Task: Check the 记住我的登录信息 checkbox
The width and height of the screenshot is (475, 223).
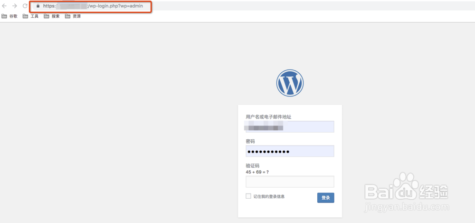Action: point(248,196)
